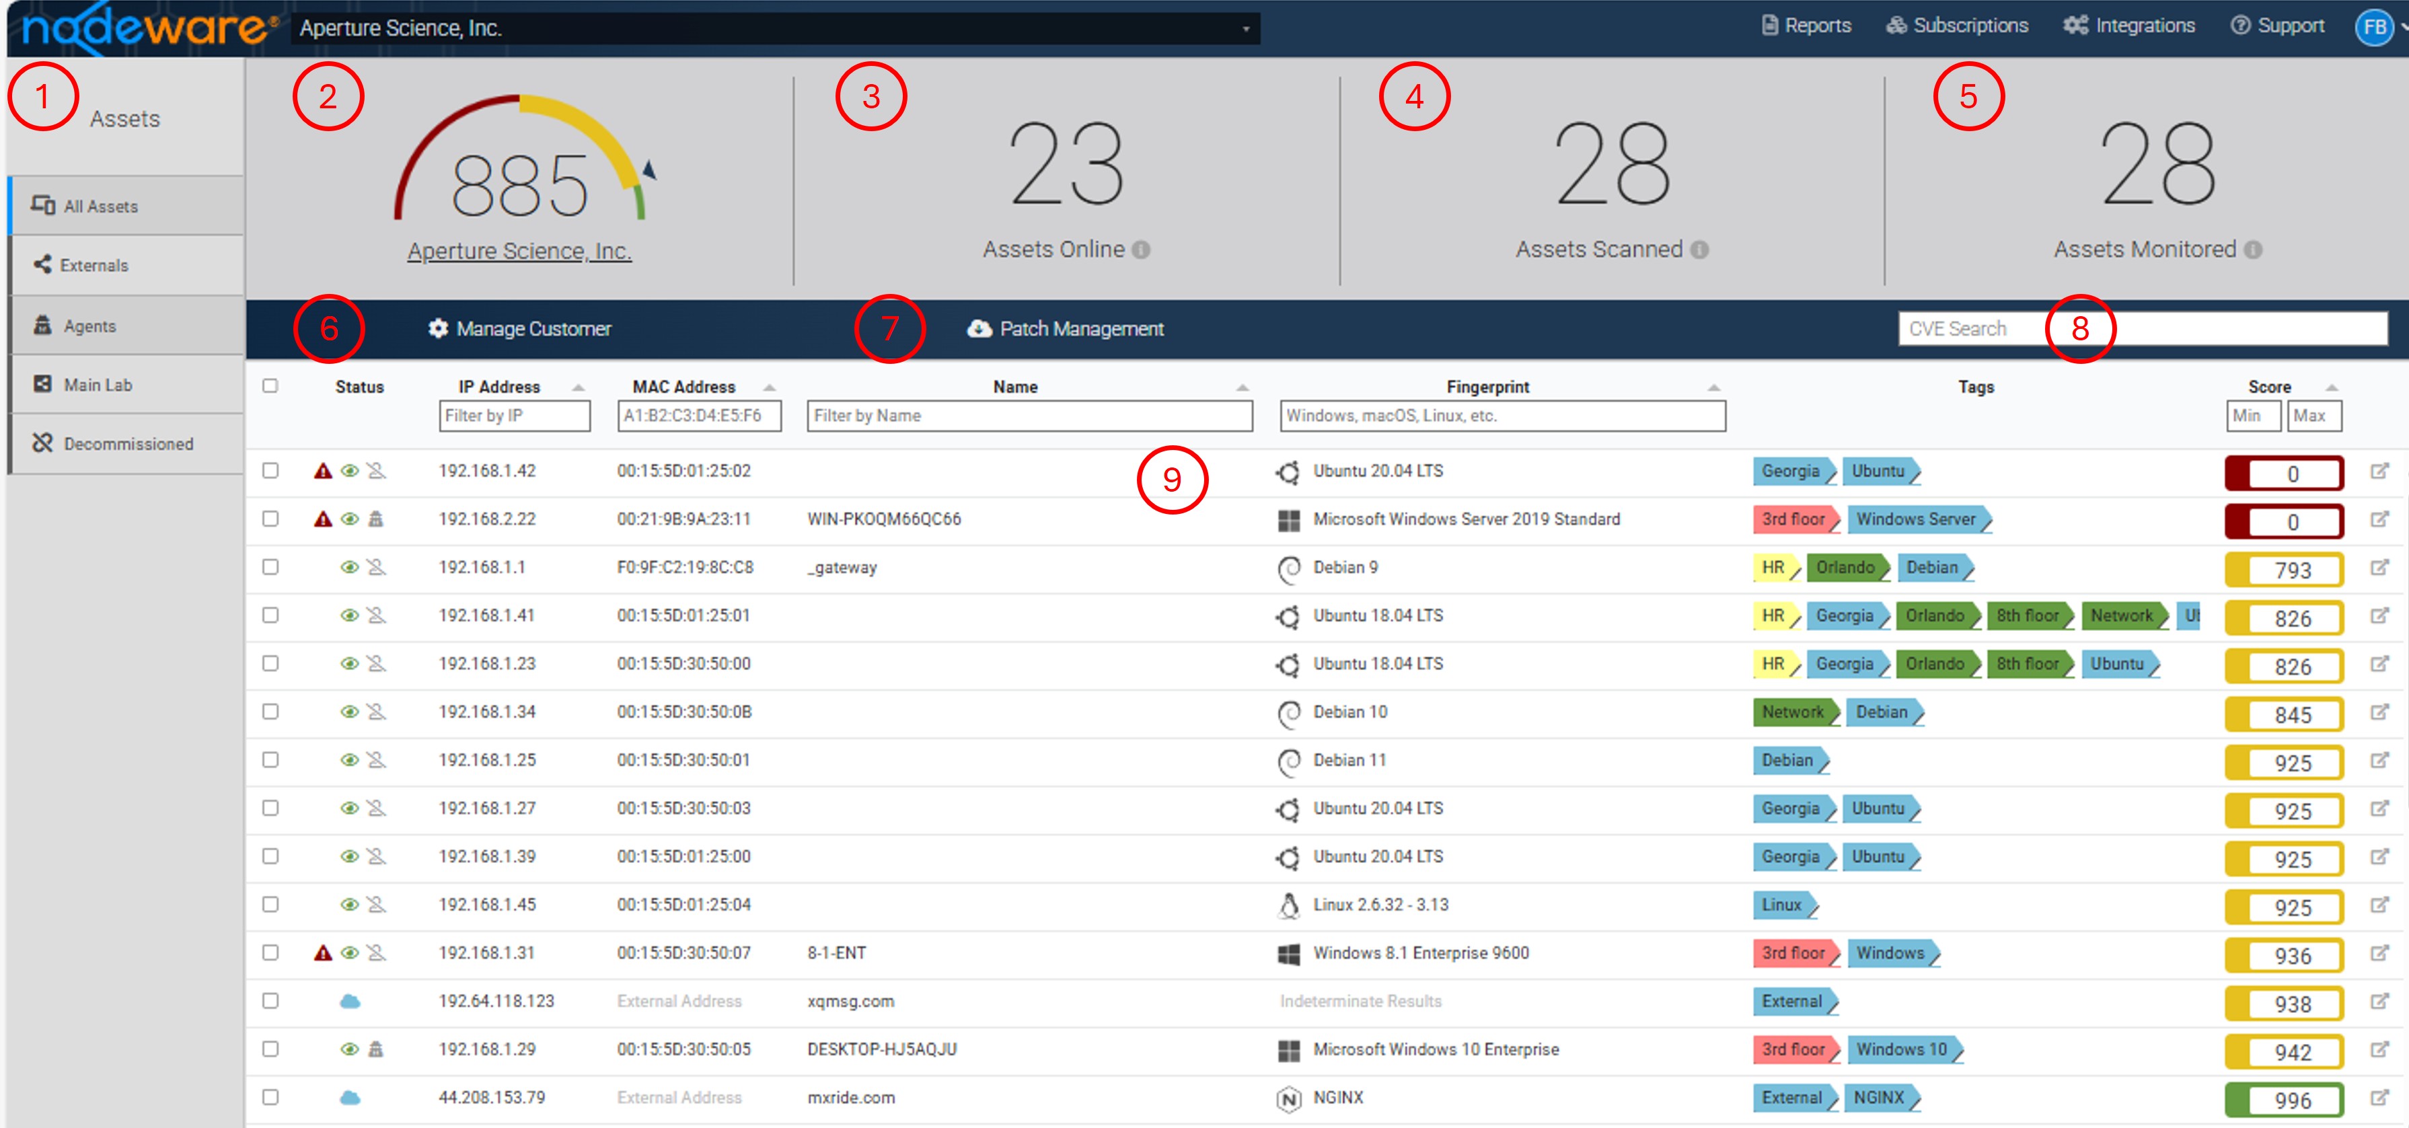Click the gear icon beside Manage Customer
The width and height of the screenshot is (2409, 1128).
[438, 328]
